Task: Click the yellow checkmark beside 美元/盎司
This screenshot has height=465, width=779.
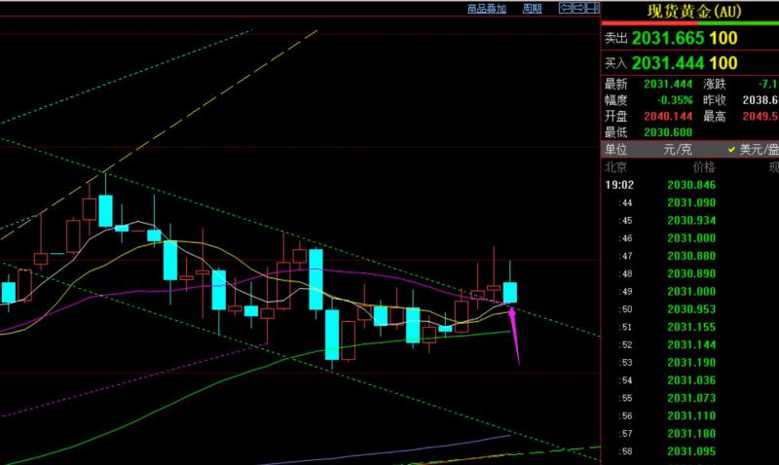Action: (x=731, y=150)
